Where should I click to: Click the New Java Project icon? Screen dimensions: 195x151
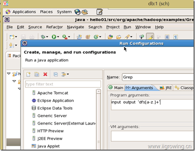(79, 37)
